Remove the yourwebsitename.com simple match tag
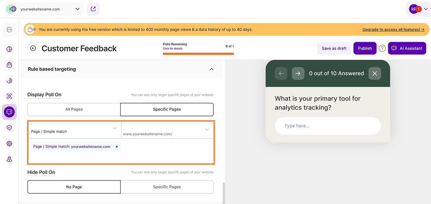Screen dimensions: 431x204 click(x=116, y=147)
